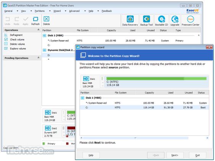Open the Wizard menu
Viewport: 215px width, 161px height.
[57, 11]
